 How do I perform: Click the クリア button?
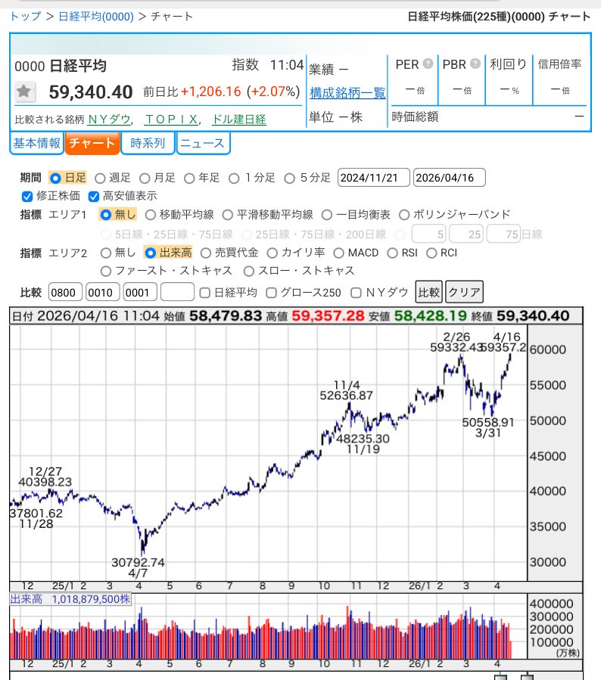464,292
